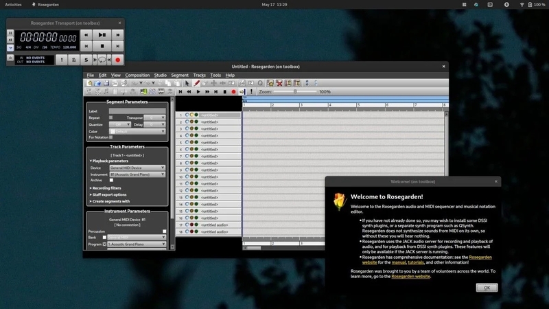Expand the Recording filters section
The image size is (549, 309).
[x=106, y=188]
